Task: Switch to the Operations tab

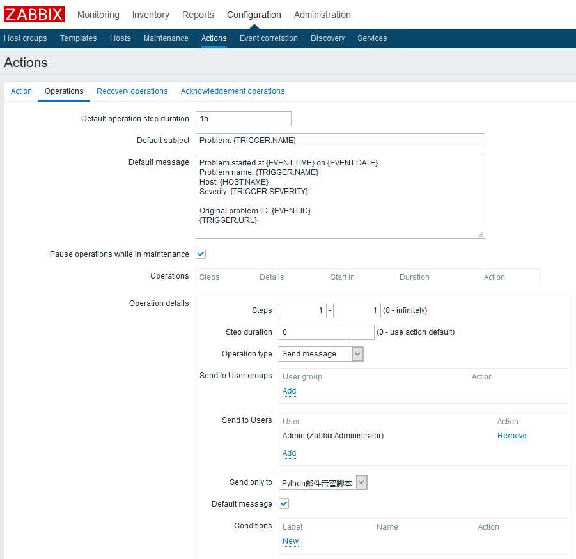Action: tap(64, 91)
